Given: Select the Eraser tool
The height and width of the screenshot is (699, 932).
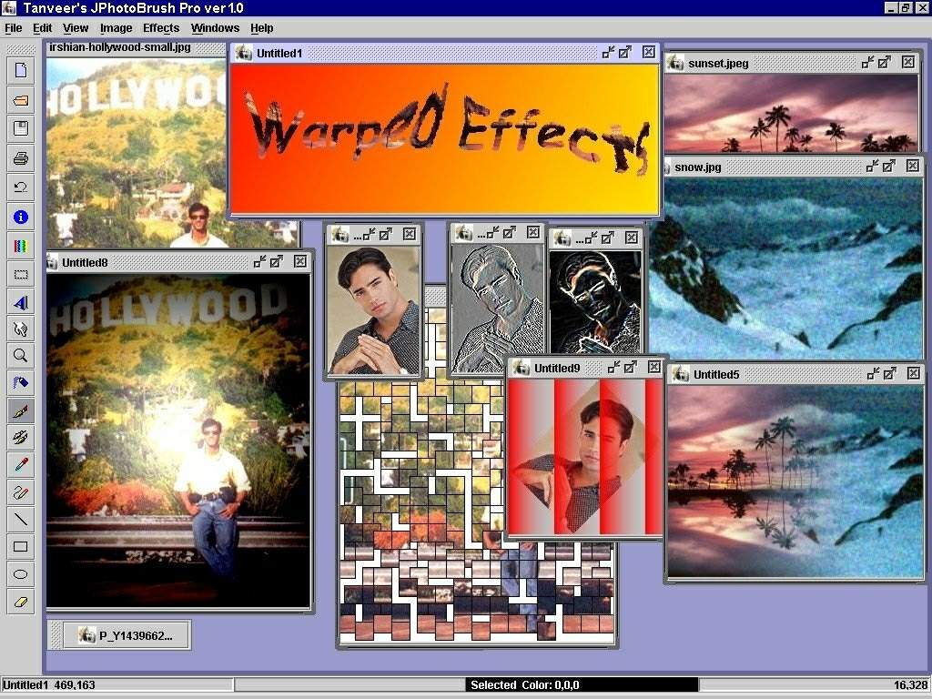Looking at the screenshot, I should coord(21,602).
